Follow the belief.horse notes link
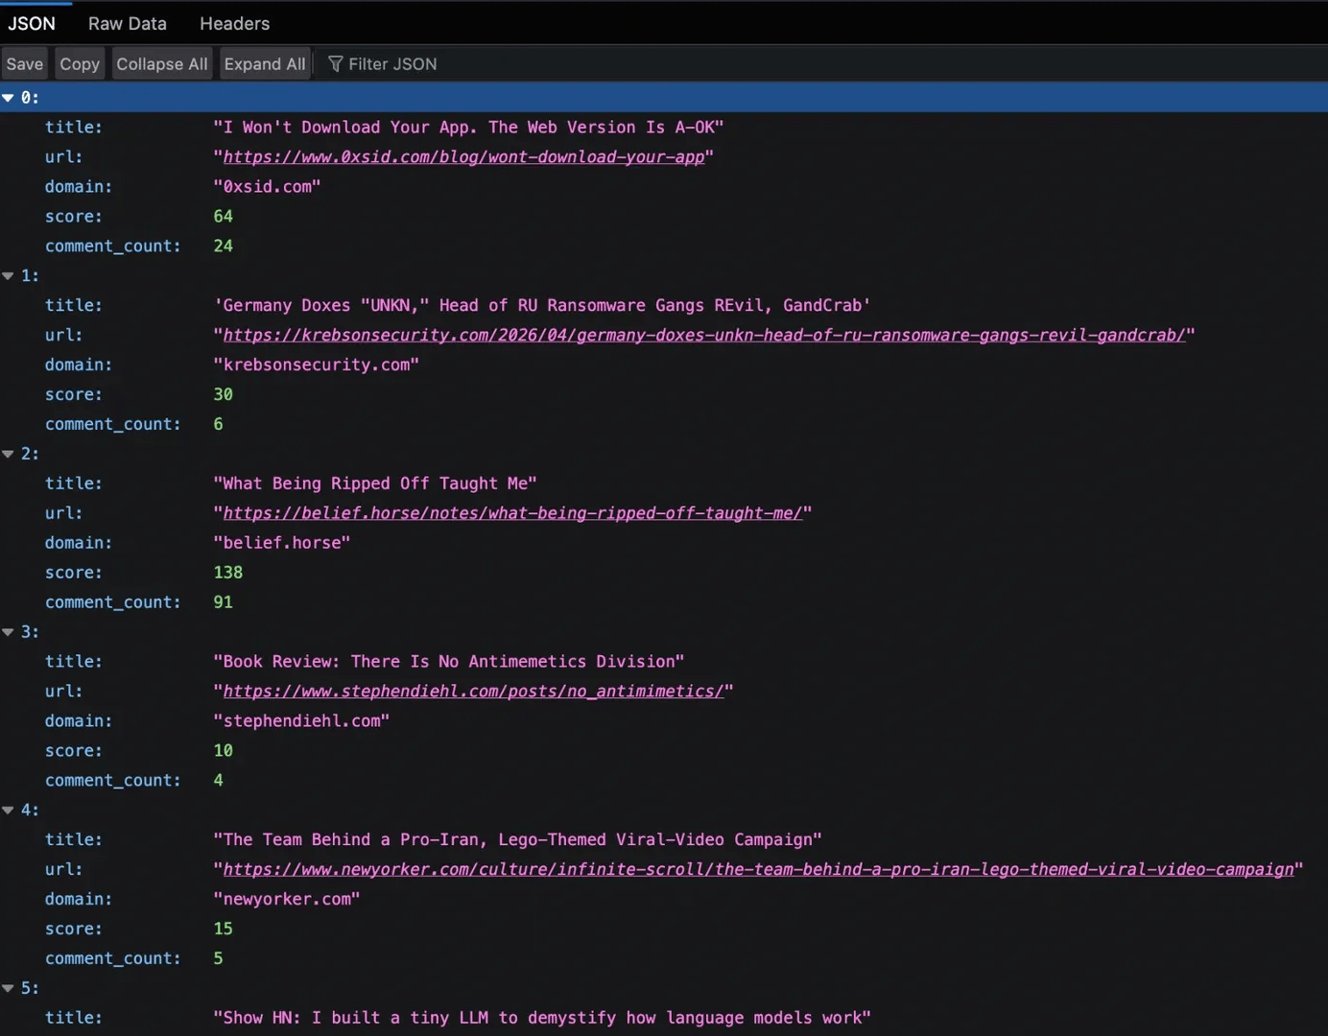1328x1036 pixels. tap(511, 513)
